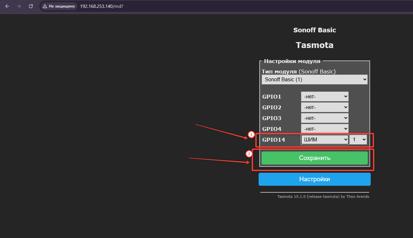Viewport: 413px width, 238px height.
Task: Open the GPIO4 function dropdown
Action: pyautogui.click(x=325, y=129)
